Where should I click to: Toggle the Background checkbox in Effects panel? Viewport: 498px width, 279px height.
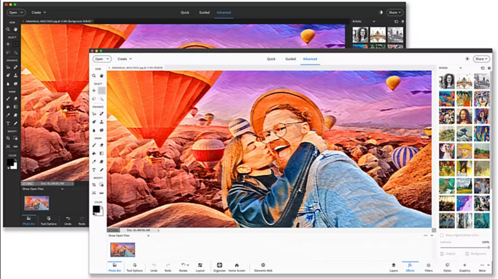click(x=467, y=254)
